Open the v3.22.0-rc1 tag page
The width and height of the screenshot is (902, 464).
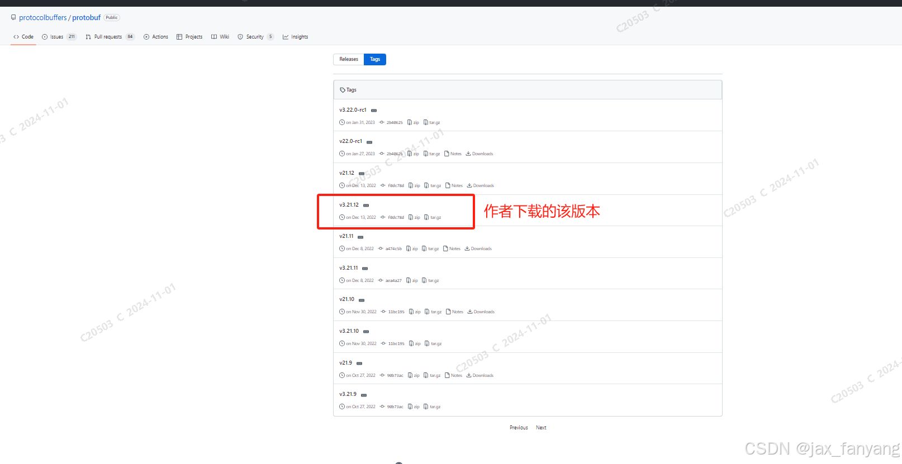tap(353, 110)
